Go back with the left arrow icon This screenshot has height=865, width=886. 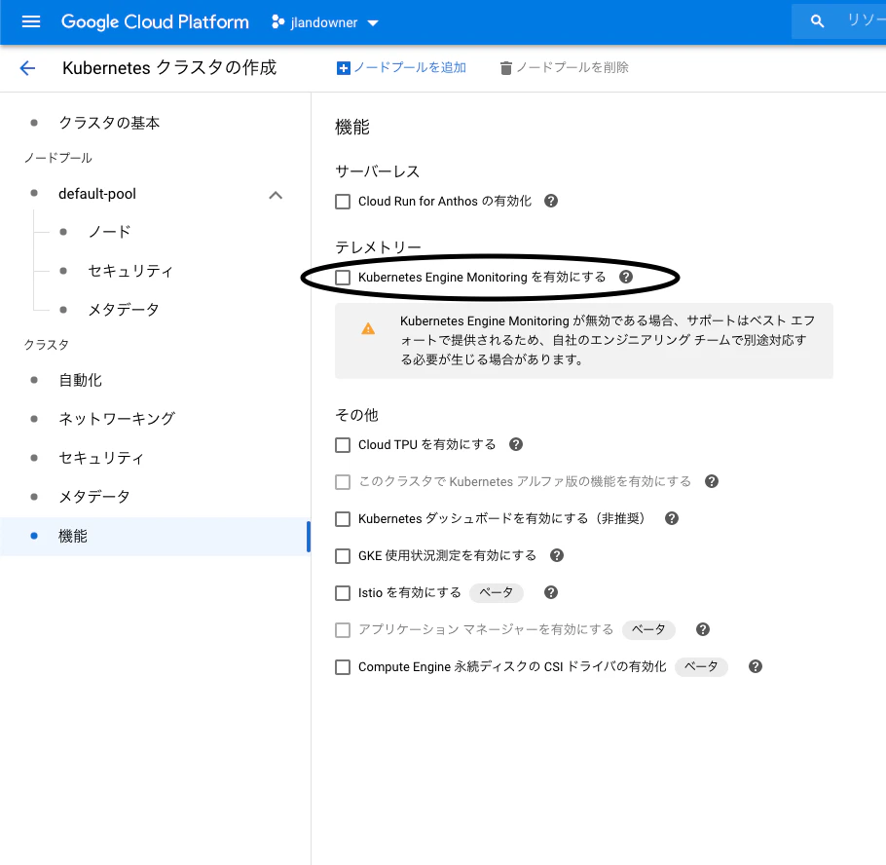point(27,68)
